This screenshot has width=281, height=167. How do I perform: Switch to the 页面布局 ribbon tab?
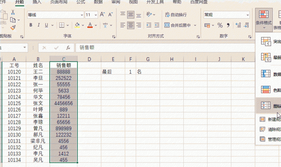(x=59, y=2)
